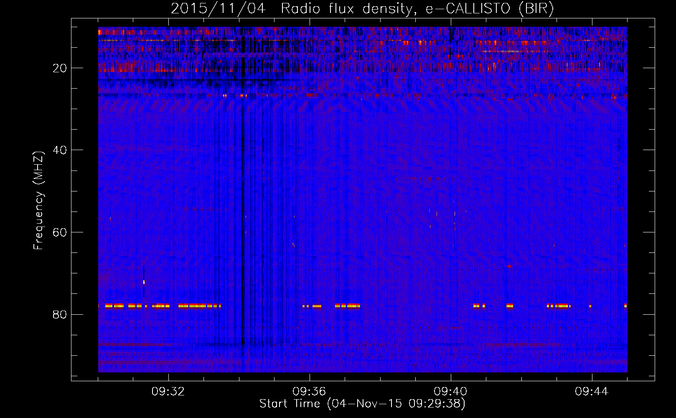Click the 09:32 time tick label
The width and height of the screenshot is (676, 418).
pyautogui.click(x=168, y=392)
